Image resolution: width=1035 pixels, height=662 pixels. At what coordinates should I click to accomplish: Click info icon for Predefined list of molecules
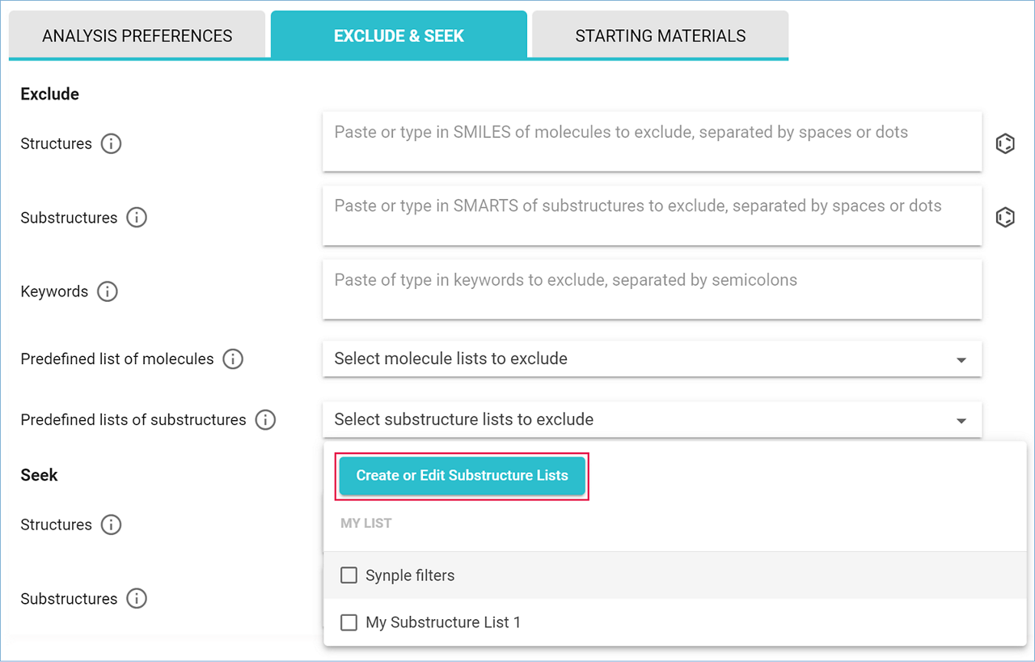tap(233, 359)
